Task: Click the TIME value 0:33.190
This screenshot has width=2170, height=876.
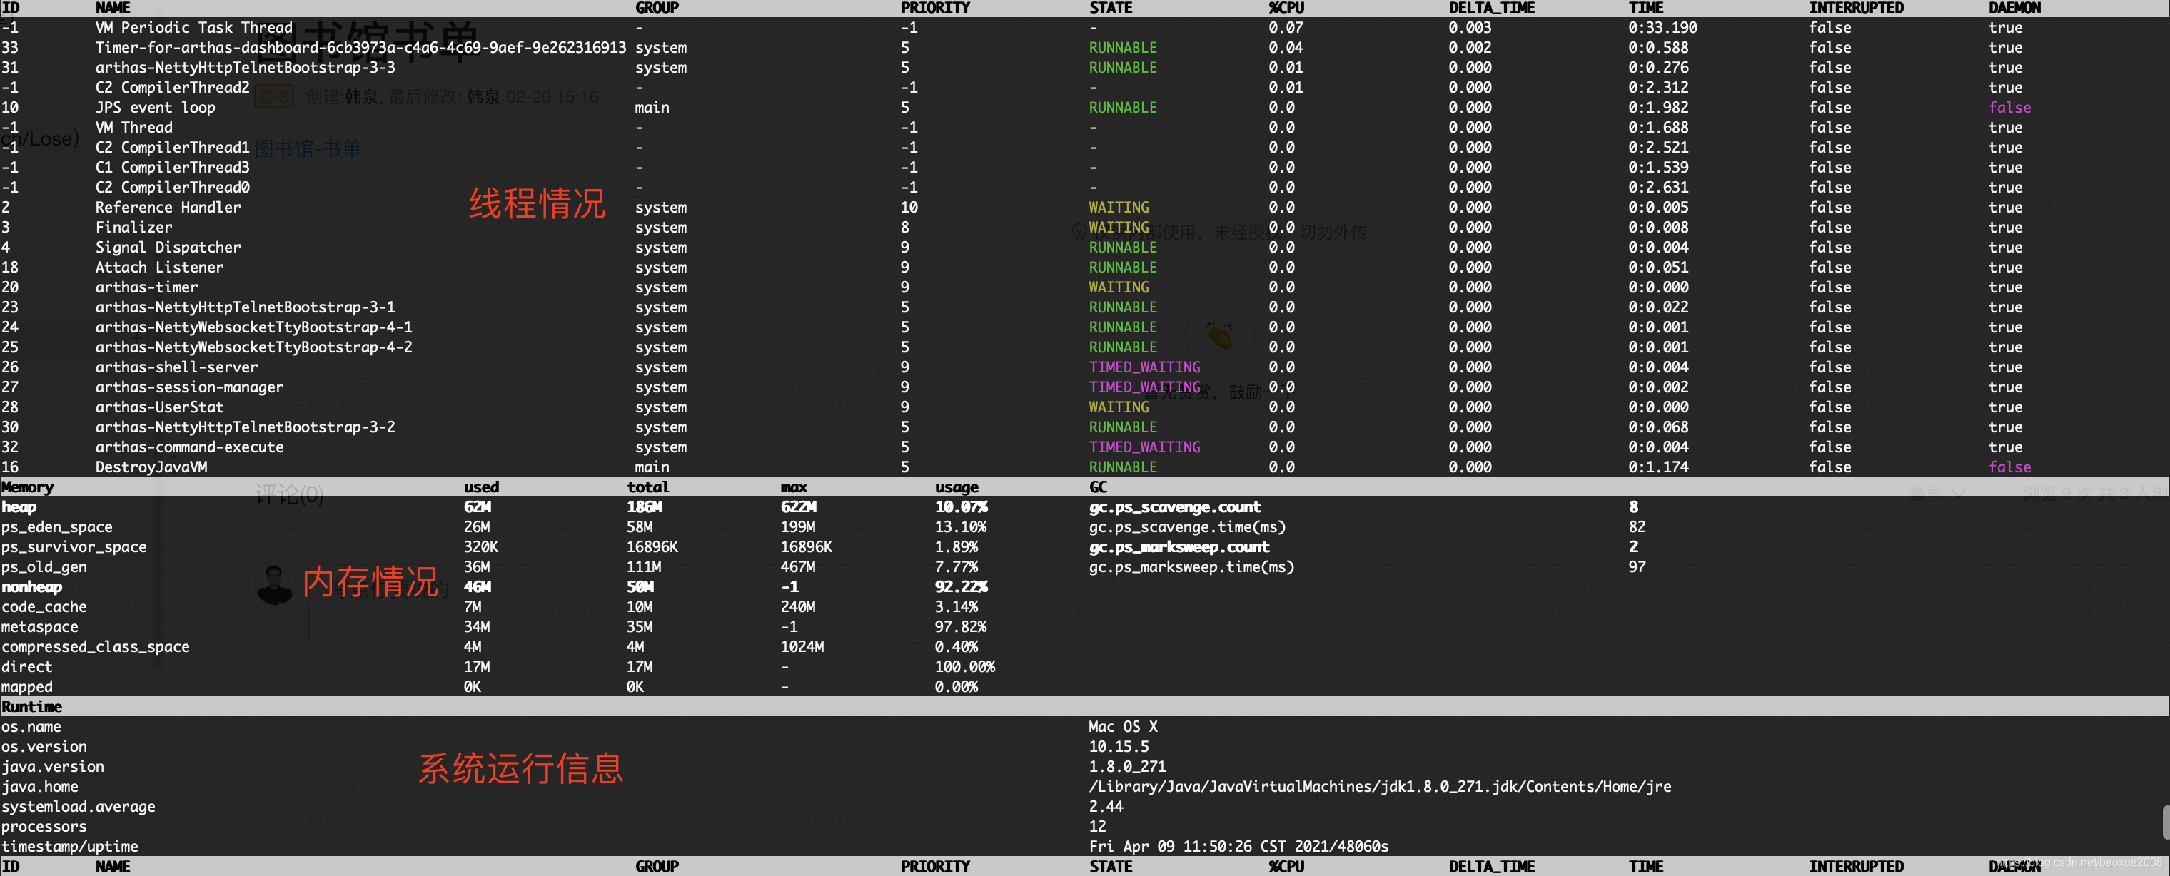Action: (1662, 28)
